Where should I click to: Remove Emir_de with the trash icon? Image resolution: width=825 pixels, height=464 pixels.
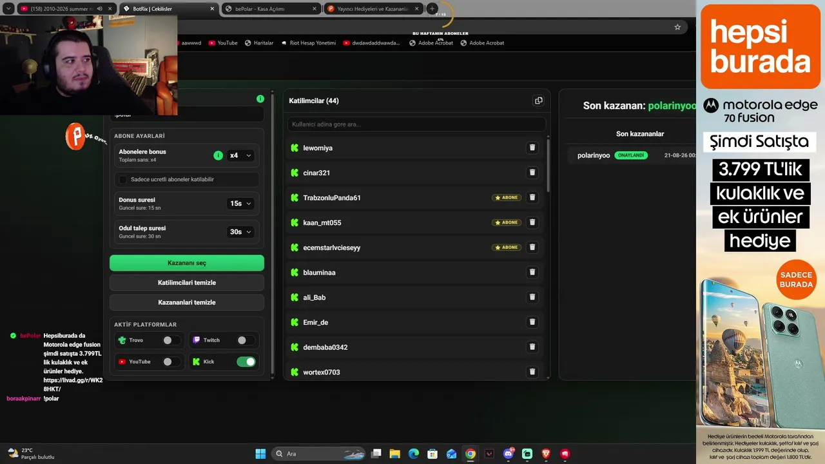point(532,322)
